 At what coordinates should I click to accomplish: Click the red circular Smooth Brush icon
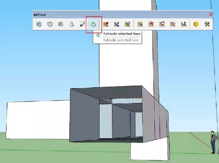(162, 24)
